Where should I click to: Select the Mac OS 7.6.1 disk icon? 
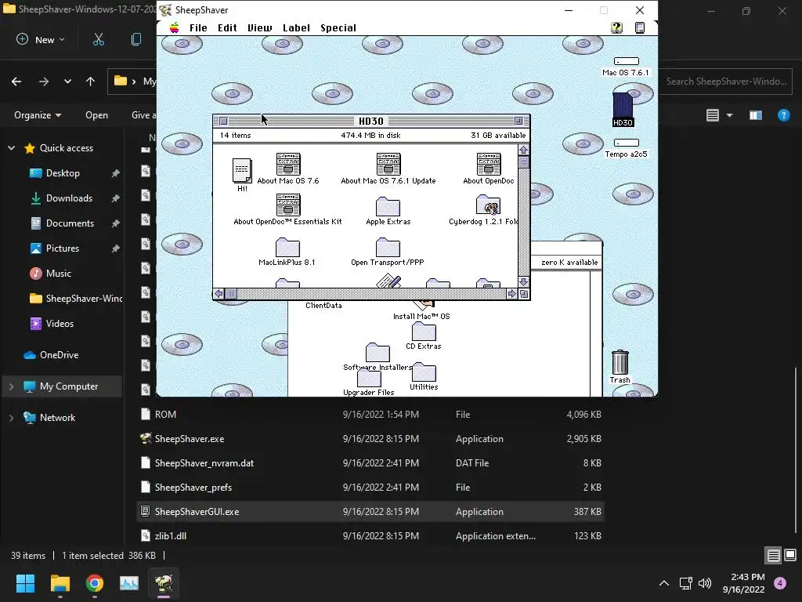tap(626, 61)
